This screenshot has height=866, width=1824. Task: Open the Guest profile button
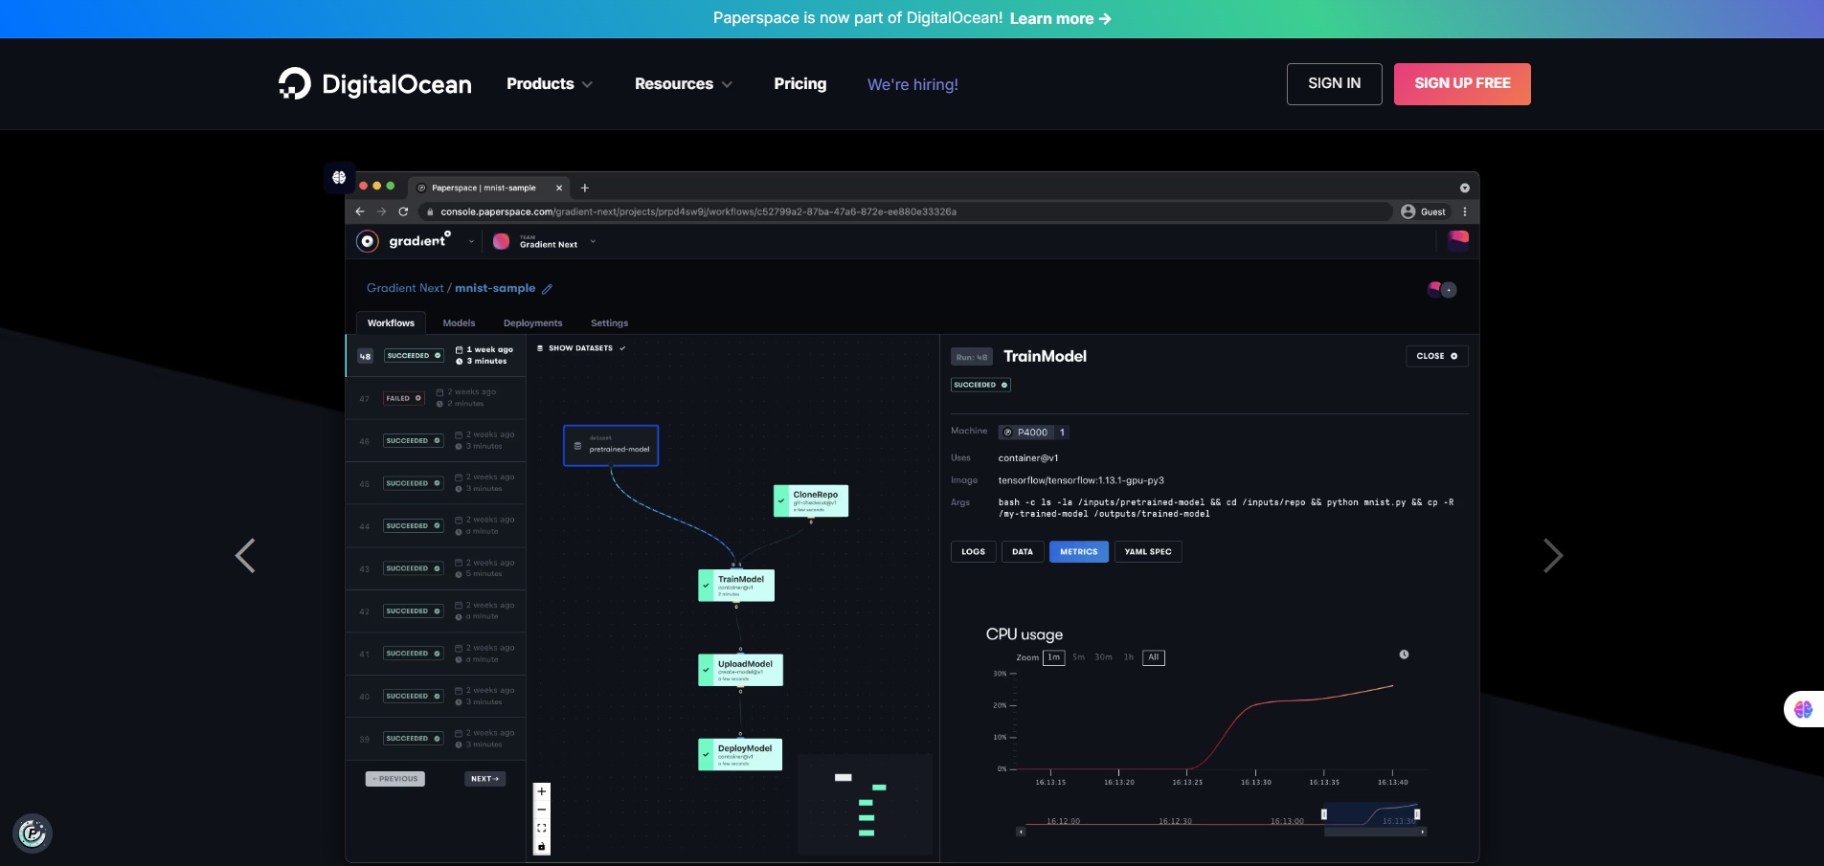pos(1424,211)
